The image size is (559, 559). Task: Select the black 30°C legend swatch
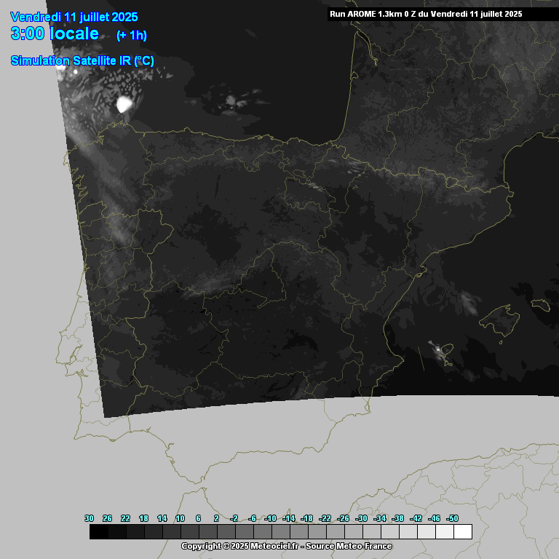(x=99, y=531)
